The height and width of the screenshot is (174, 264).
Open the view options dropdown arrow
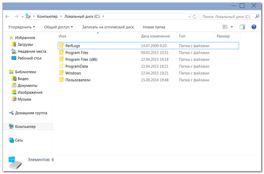click(232, 27)
